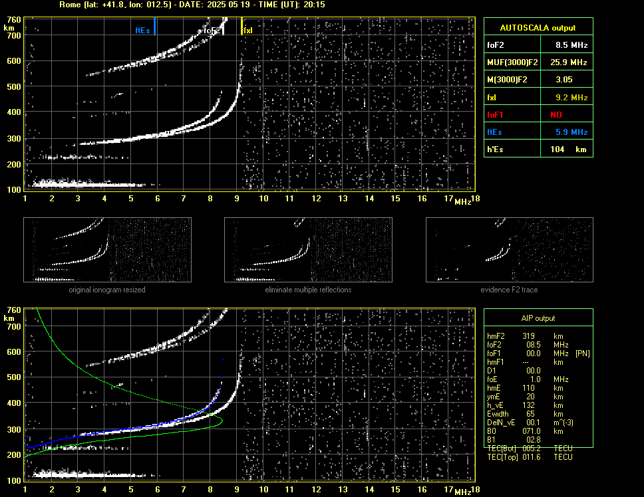Click the AIP output header

(538, 318)
